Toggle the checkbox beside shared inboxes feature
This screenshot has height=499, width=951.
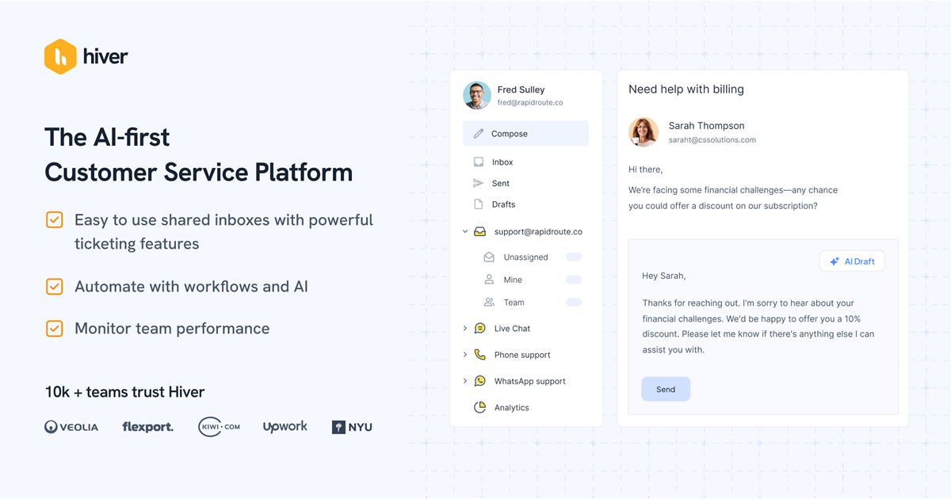tap(54, 220)
